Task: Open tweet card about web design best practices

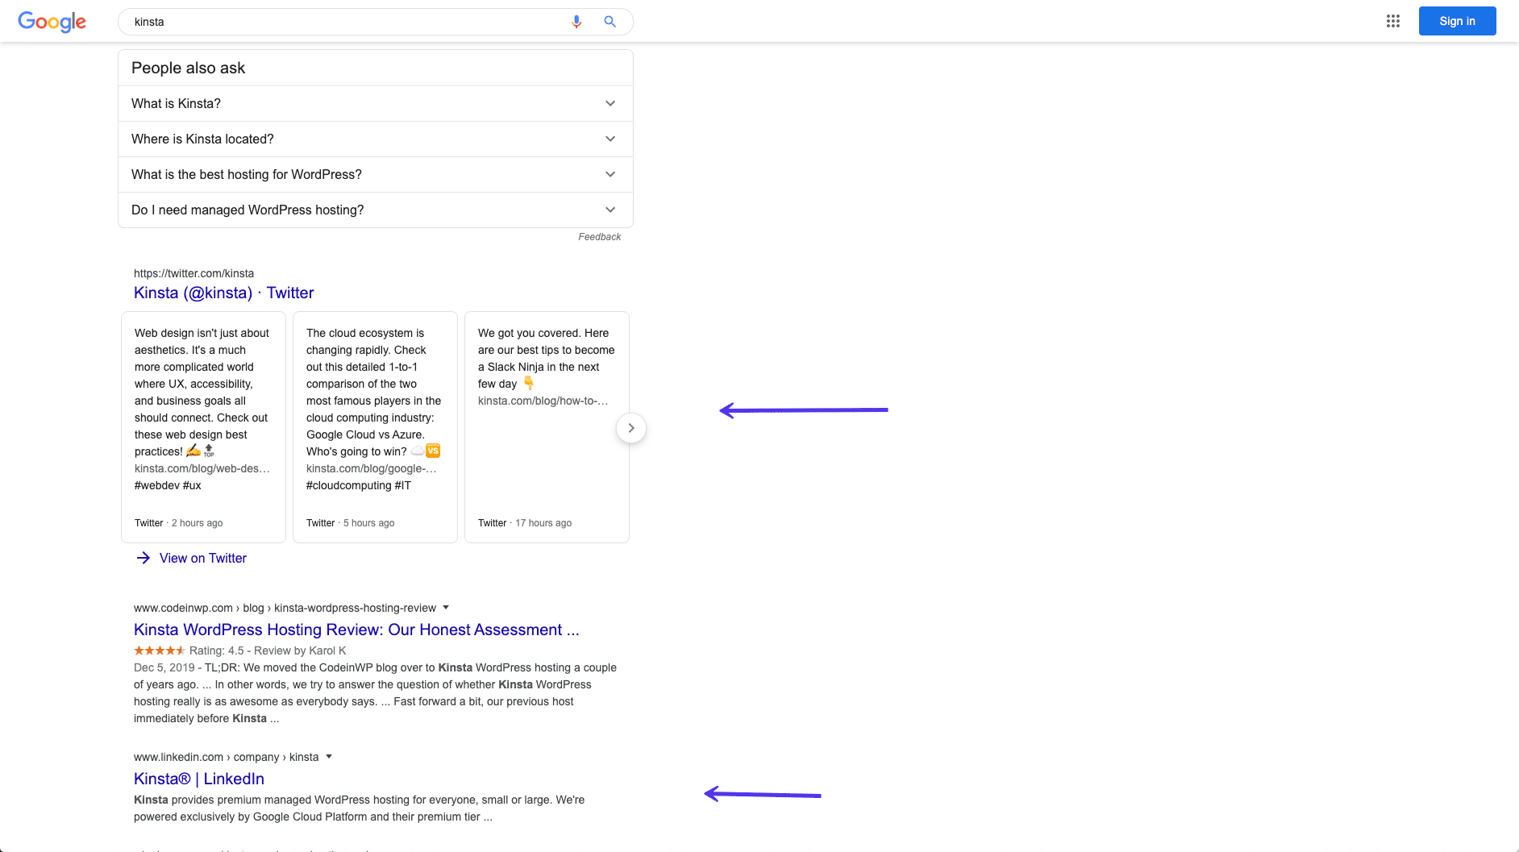Action: (203, 427)
